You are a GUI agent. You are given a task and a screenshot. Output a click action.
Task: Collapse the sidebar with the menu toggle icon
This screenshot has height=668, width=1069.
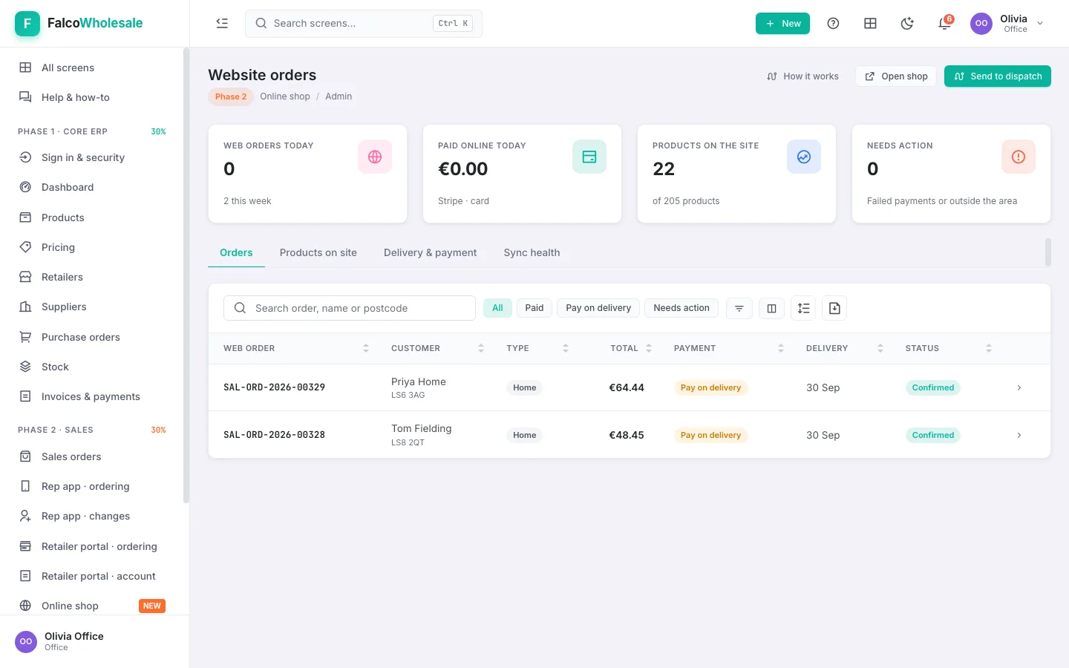click(222, 23)
